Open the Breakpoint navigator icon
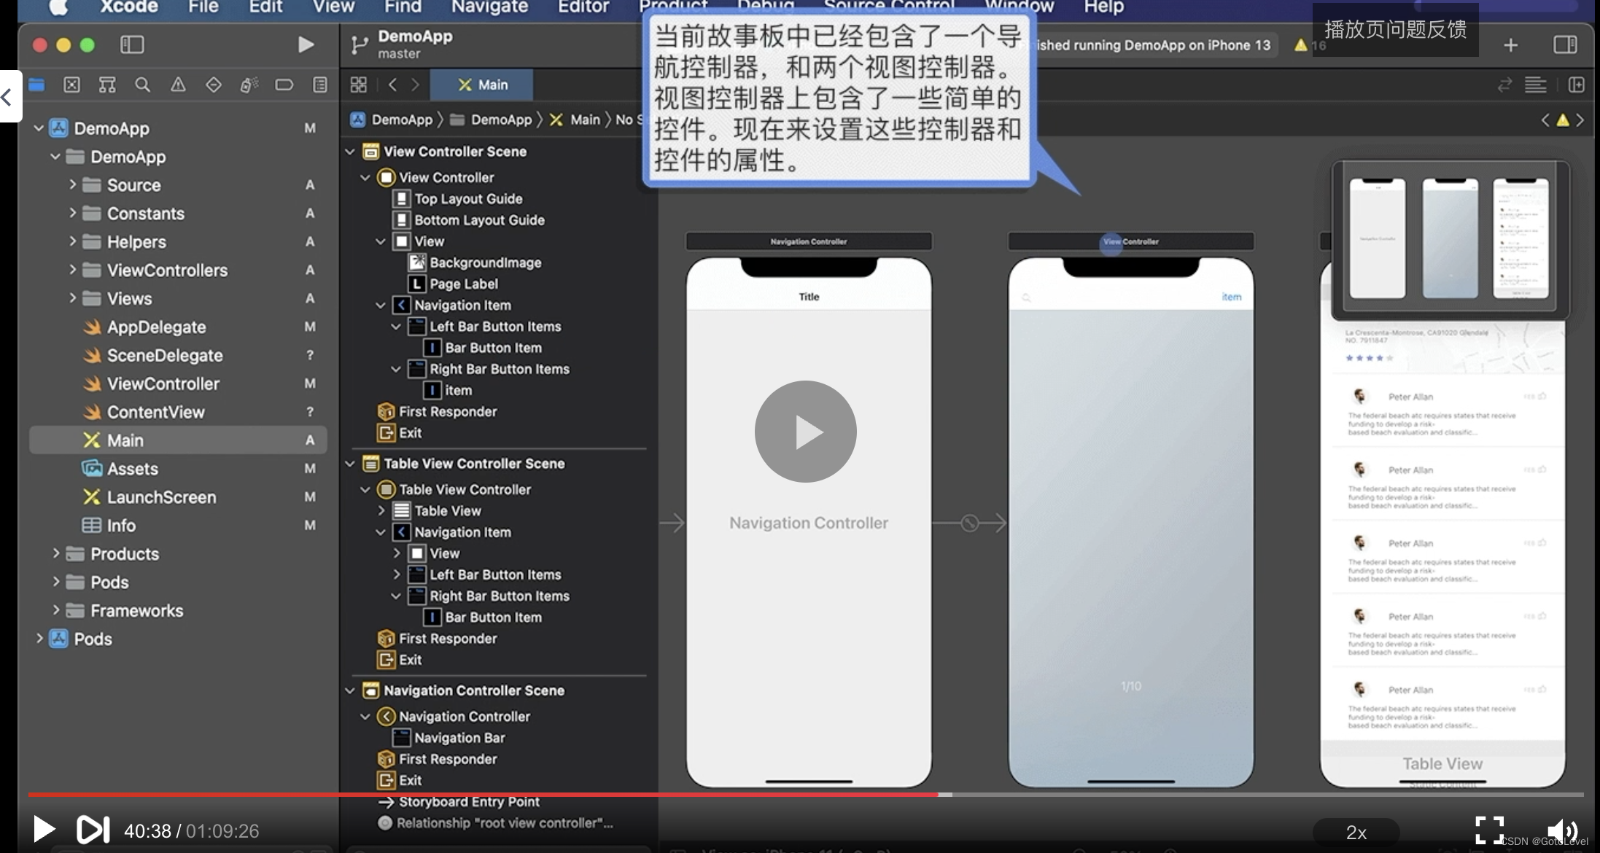The height and width of the screenshot is (853, 1600). pyautogui.click(x=284, y=85)
